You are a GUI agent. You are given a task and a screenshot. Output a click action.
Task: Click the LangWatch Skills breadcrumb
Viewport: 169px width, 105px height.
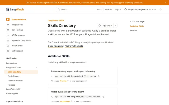click(x=56, y=20)
